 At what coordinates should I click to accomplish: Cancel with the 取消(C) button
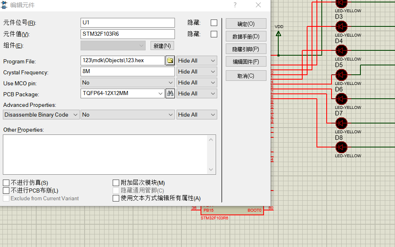coord(246,76)
